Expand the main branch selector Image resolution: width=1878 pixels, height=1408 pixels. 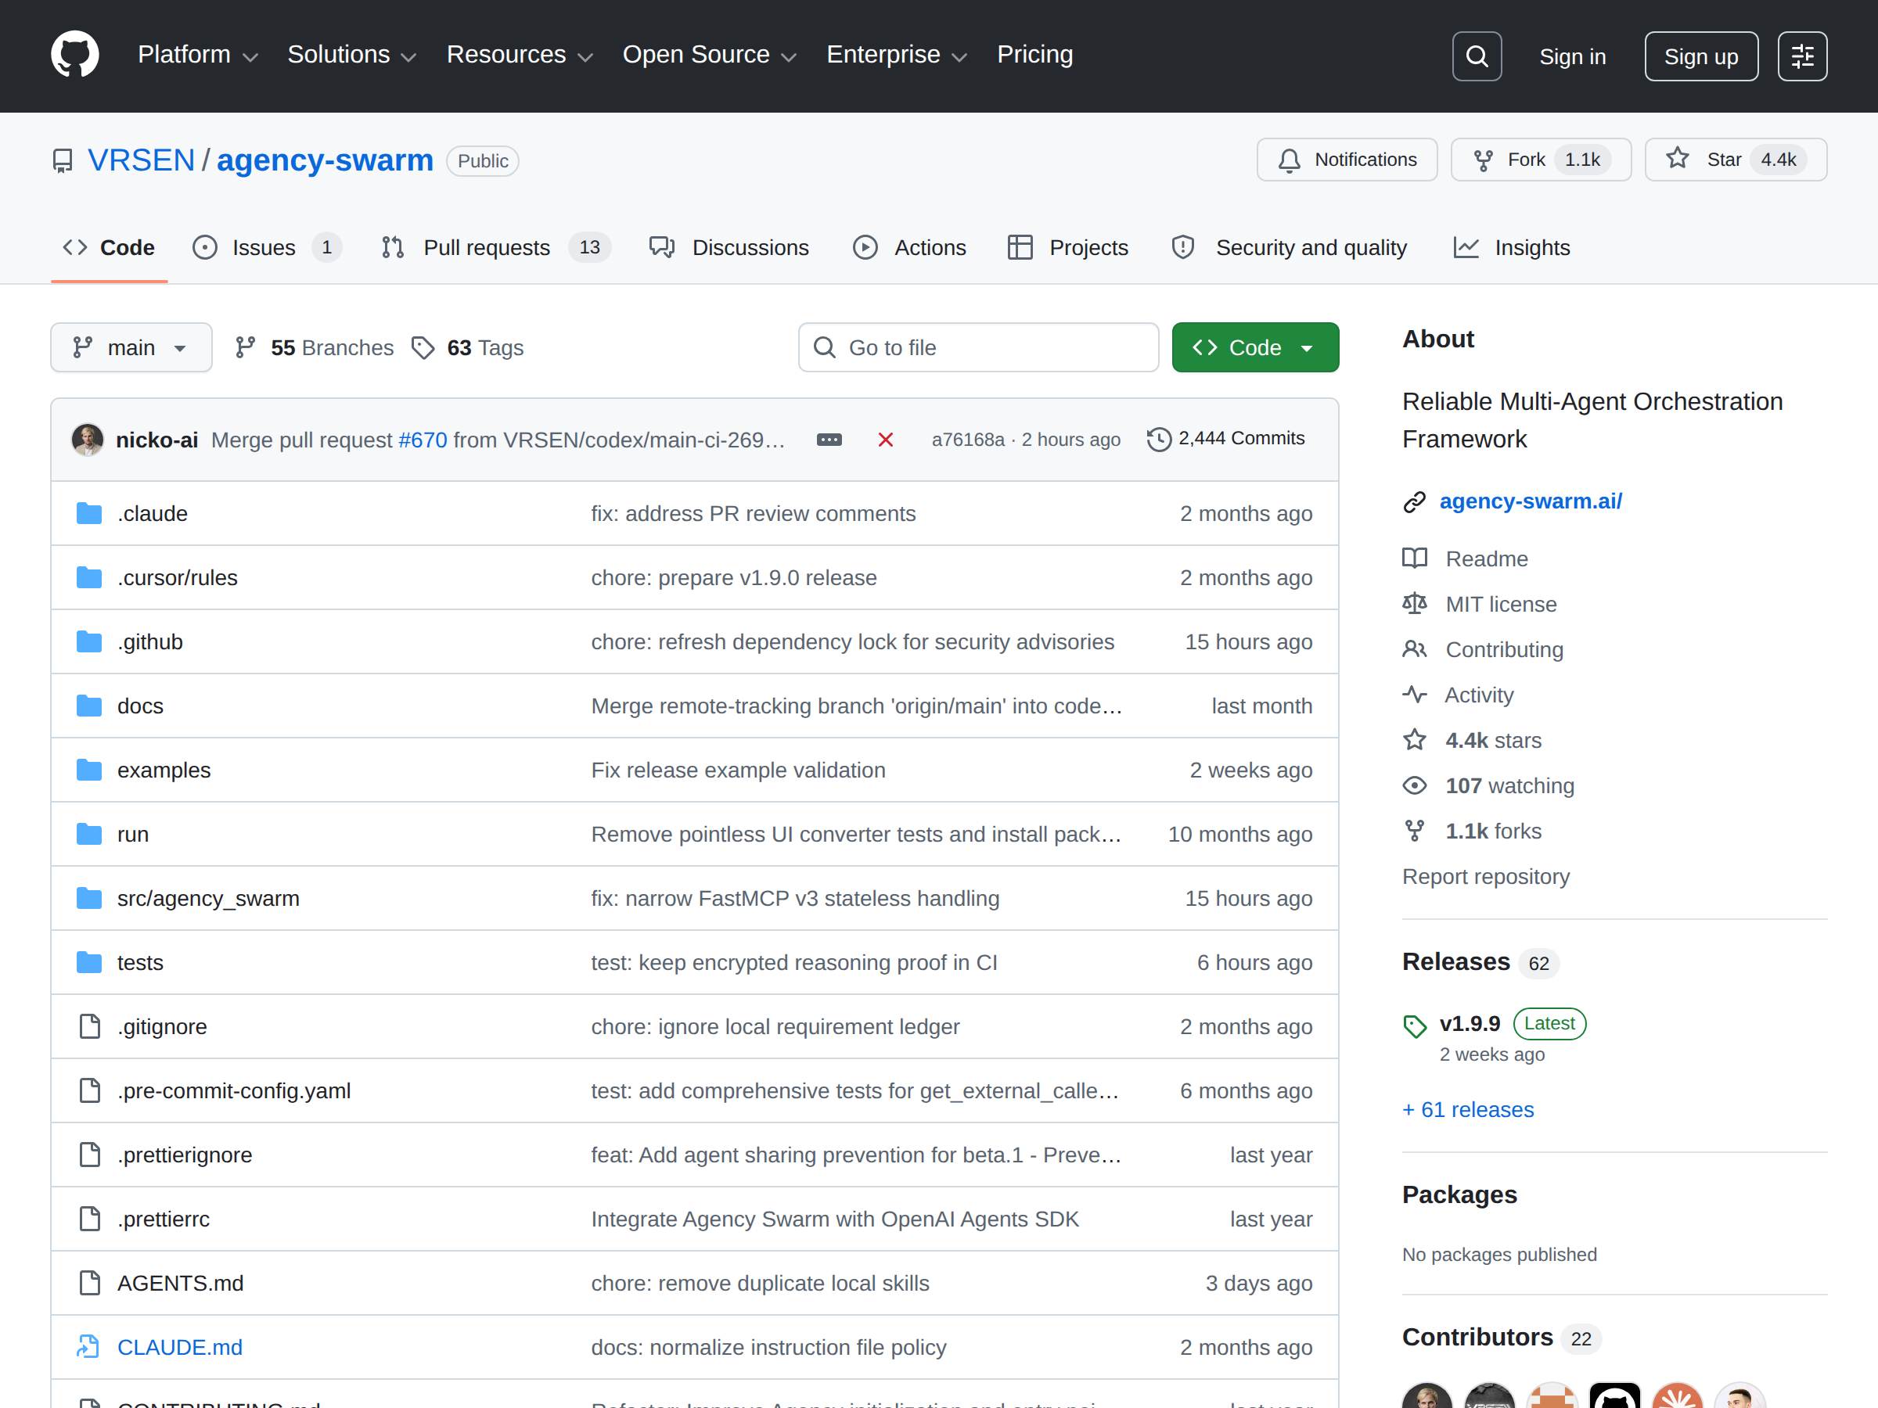click(131, 347)
